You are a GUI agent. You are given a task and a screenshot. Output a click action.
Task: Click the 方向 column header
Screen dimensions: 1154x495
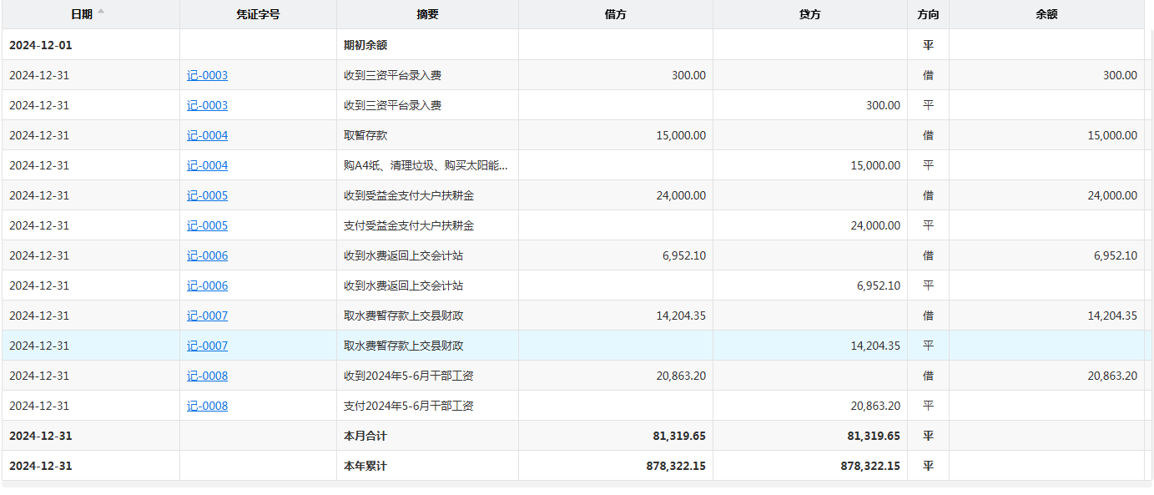927,14
